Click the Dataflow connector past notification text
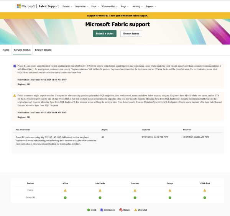 pos(56,141)
